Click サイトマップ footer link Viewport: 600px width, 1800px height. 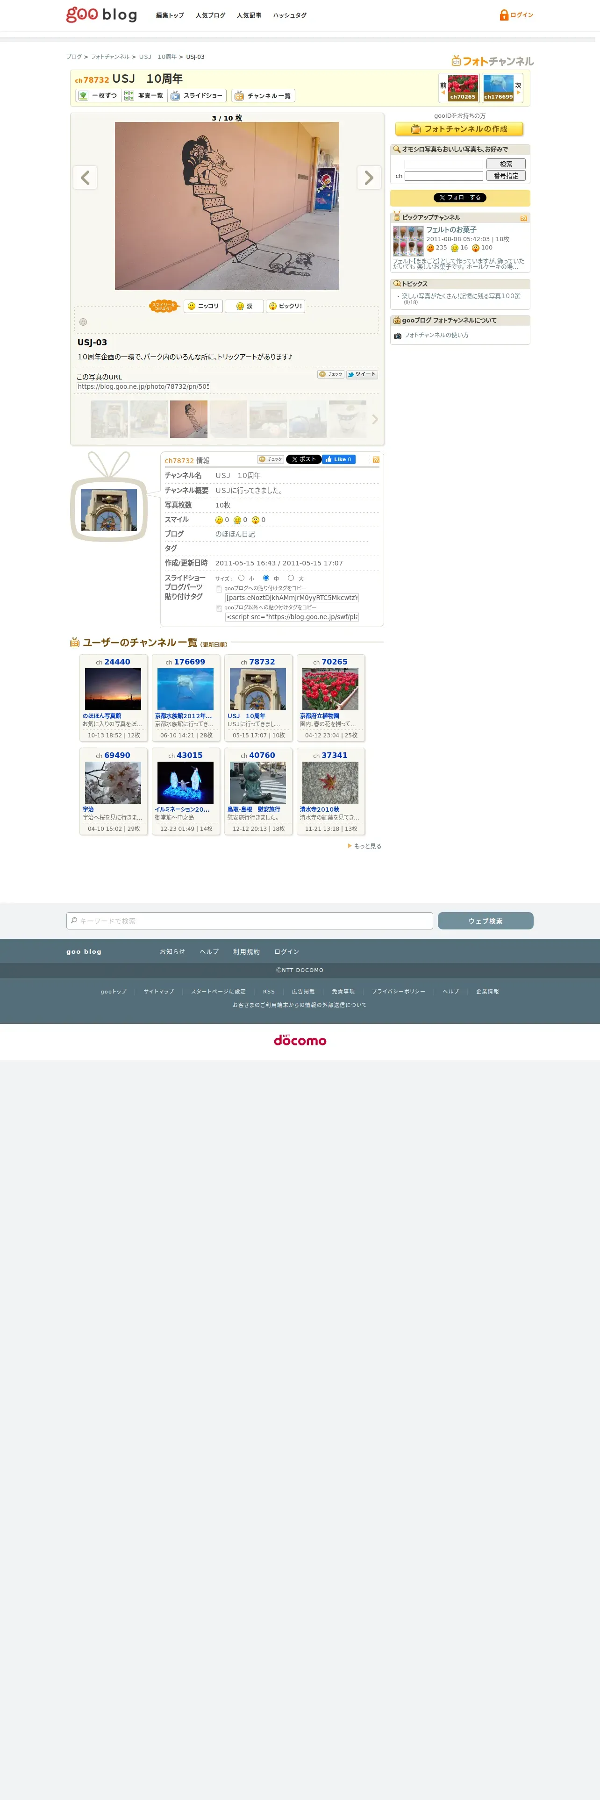(158, 992)
